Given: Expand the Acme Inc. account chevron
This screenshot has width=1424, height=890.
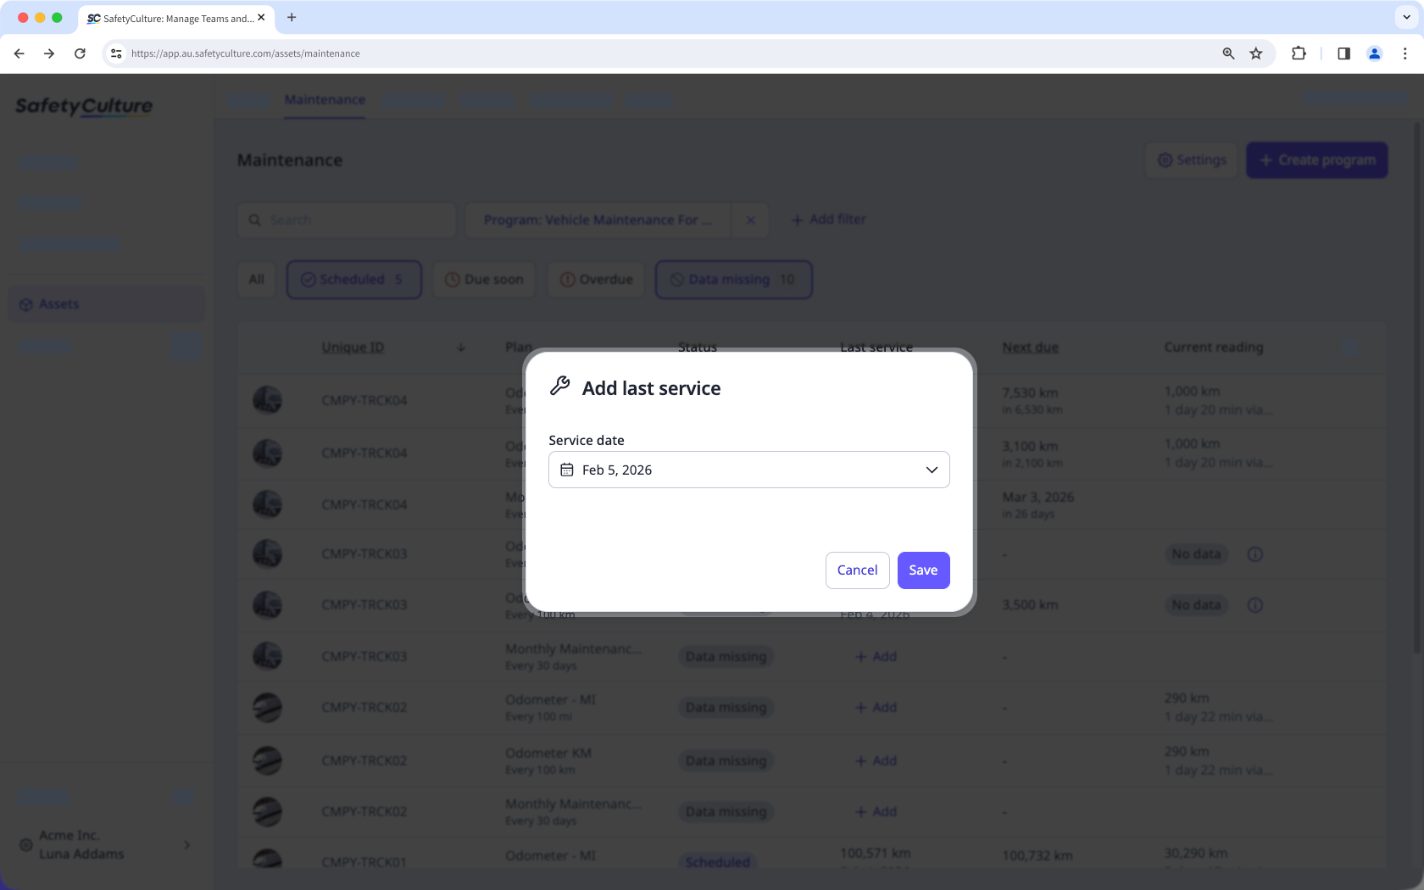Looking at the screenshot, I should (186, 845).
